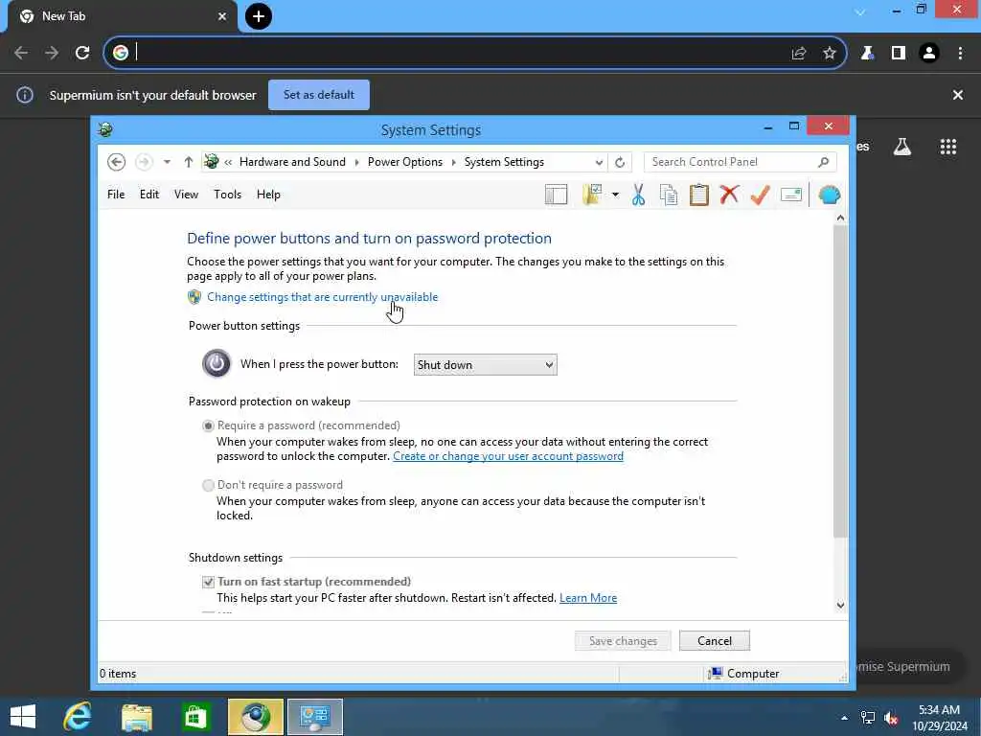Click the Paste clipboard toolbar icon
981x736 pixels.
pyautogui.click(x=698, y=195)
